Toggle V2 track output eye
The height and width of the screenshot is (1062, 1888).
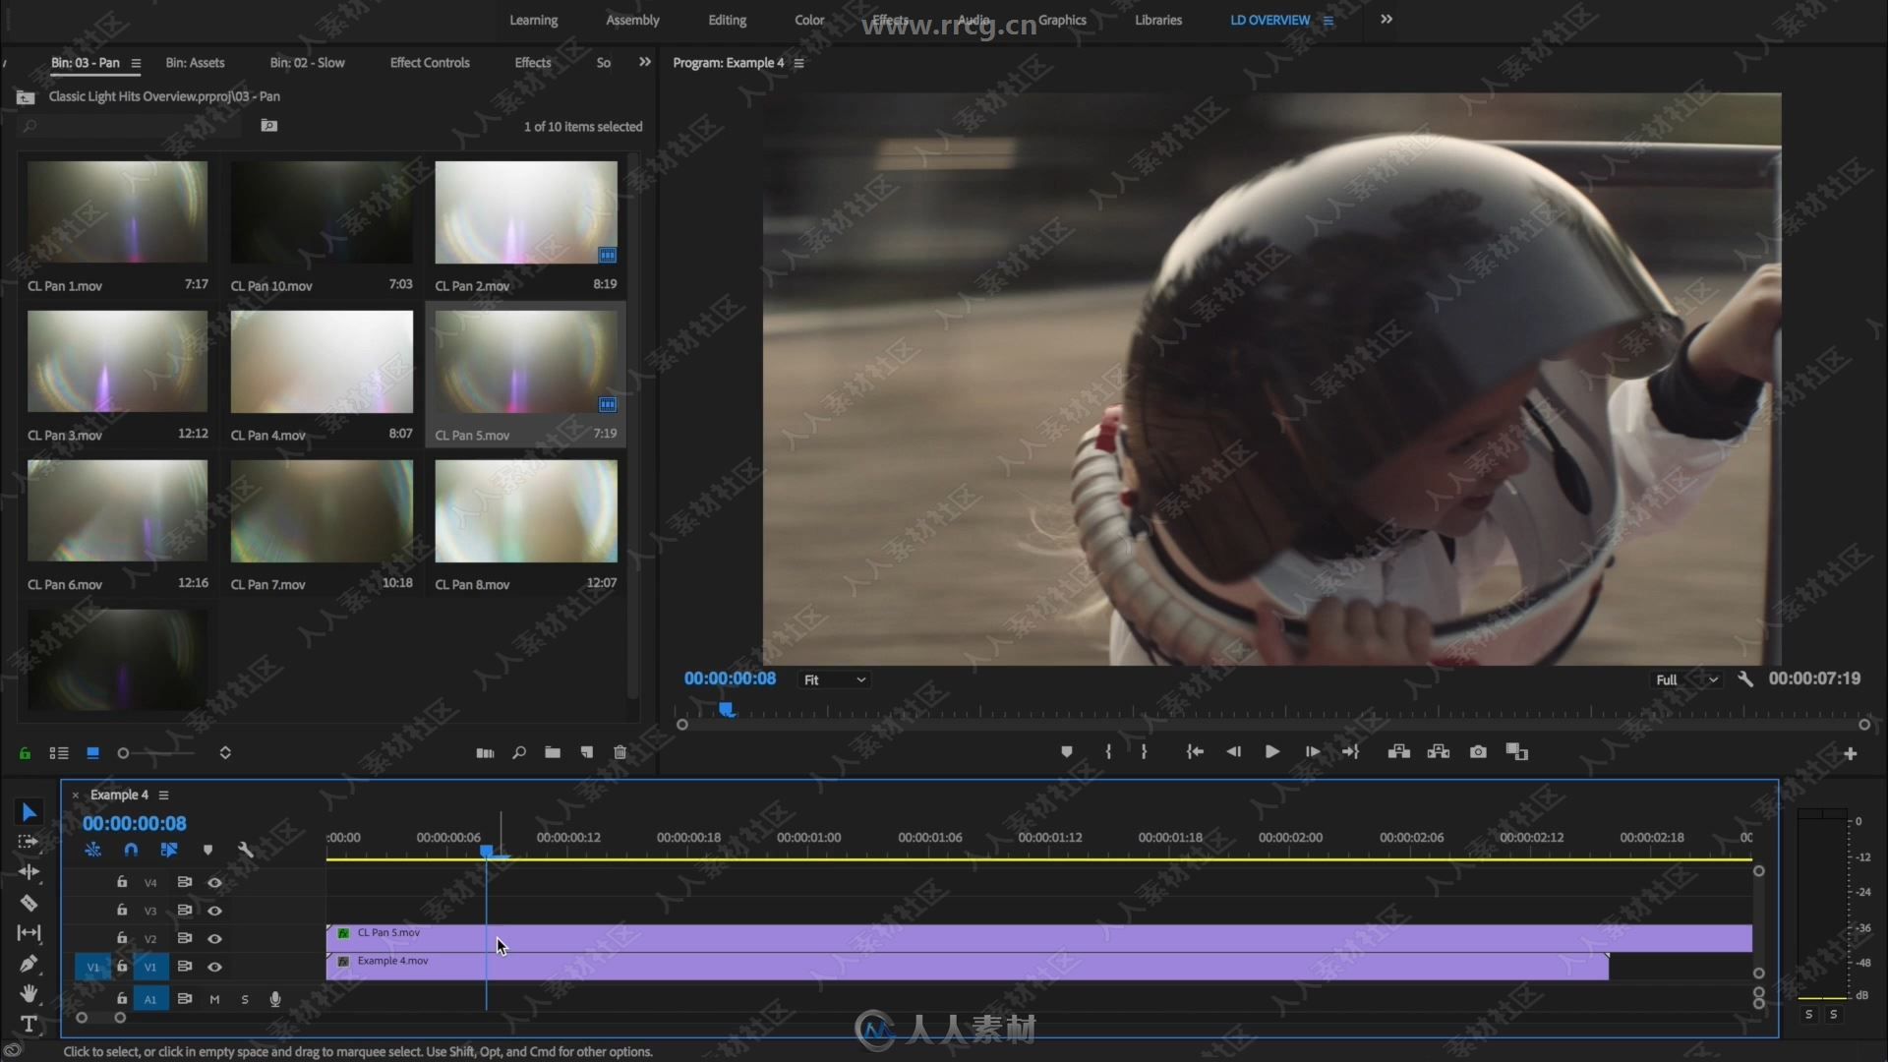coord(214,939)
